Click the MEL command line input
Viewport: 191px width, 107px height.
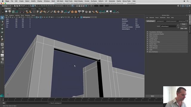click(x=27, y=103)
